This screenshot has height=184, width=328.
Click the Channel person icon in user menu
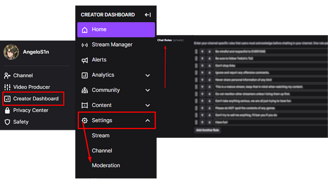coord(7,76)
